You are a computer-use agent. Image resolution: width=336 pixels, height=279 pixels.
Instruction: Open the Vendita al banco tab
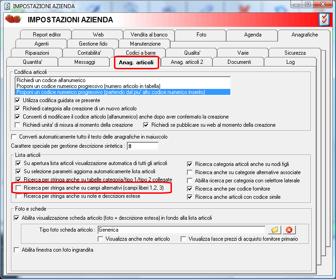[x=149, y=35]
